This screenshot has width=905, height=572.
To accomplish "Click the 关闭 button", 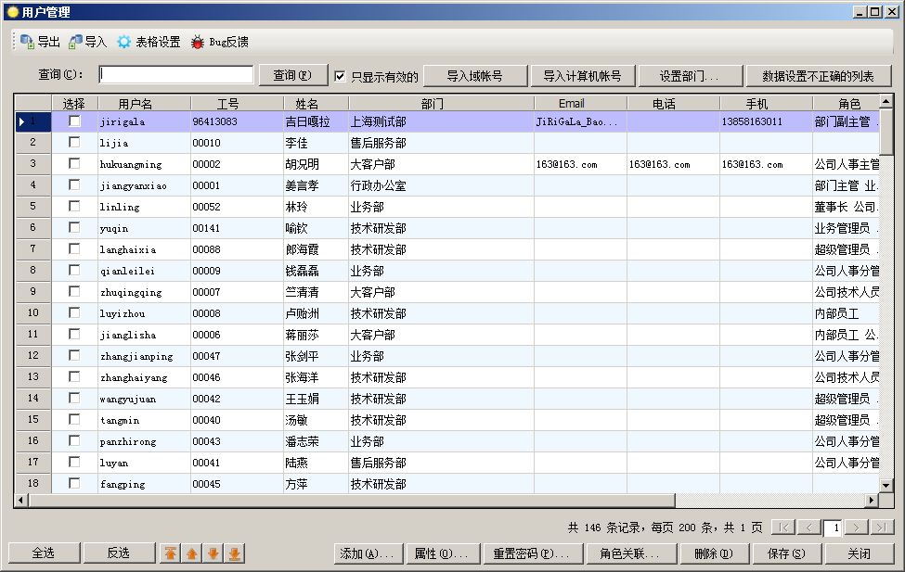I will pos(860,554).
